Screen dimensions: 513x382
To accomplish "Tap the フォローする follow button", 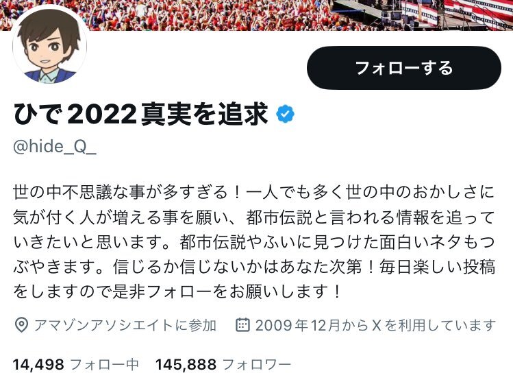I will pyautogui.click(x=403, y=68).
